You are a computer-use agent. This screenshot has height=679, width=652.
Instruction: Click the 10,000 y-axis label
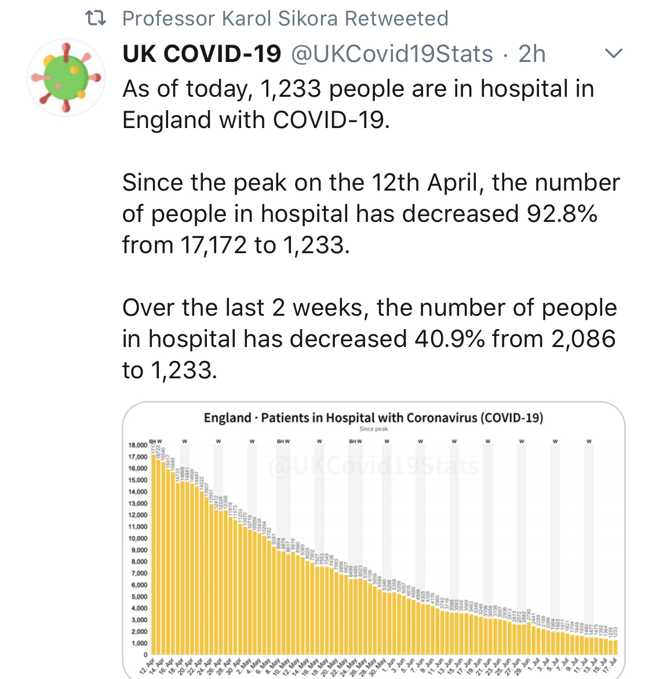138,538
